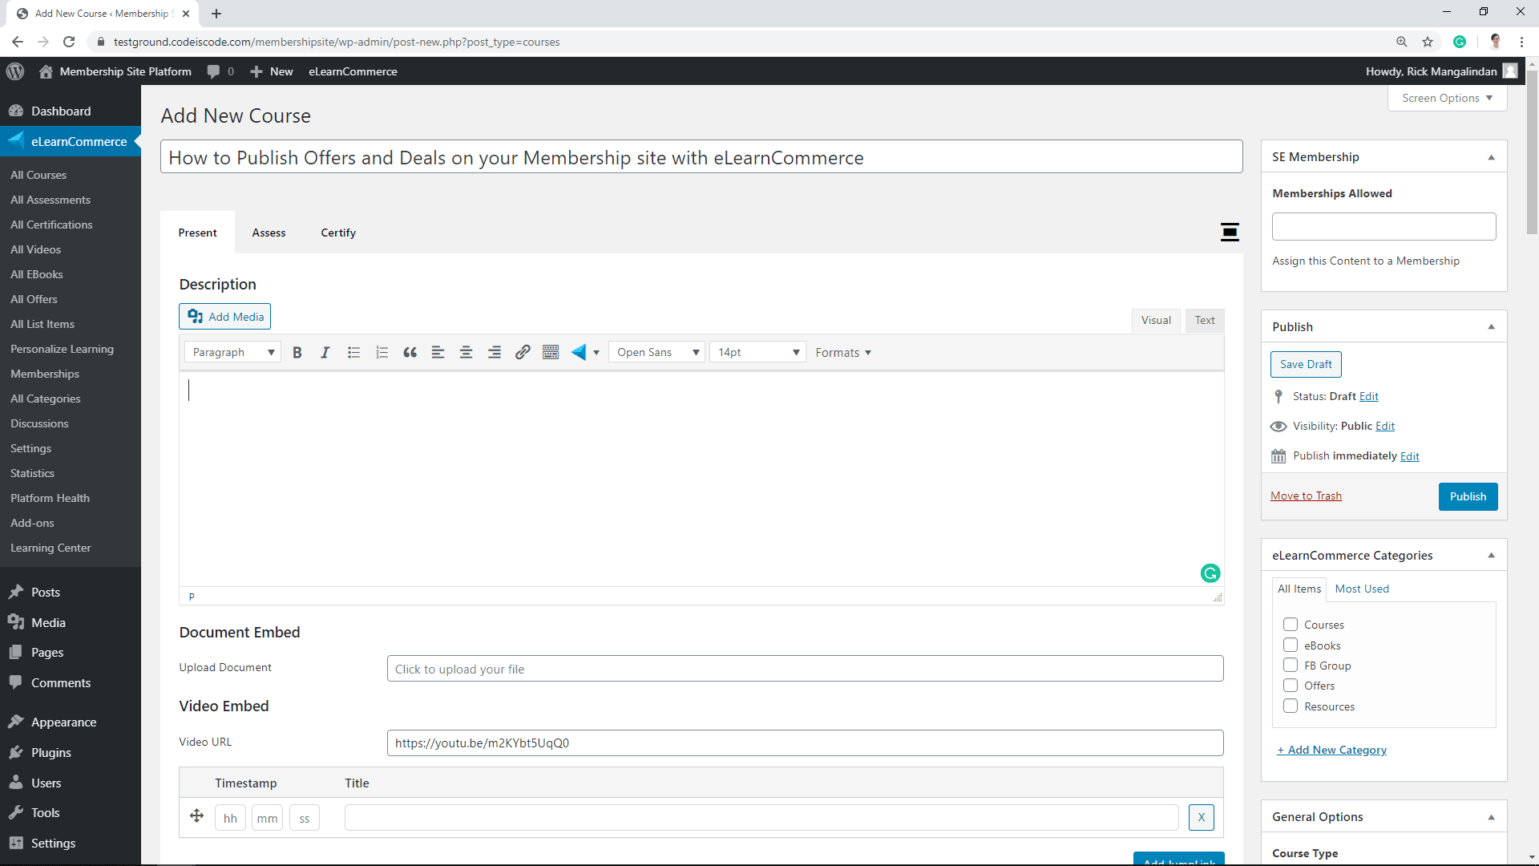Bookmark this page with the star icon
1539x866 pixels.
click(x=1428, y=42)
